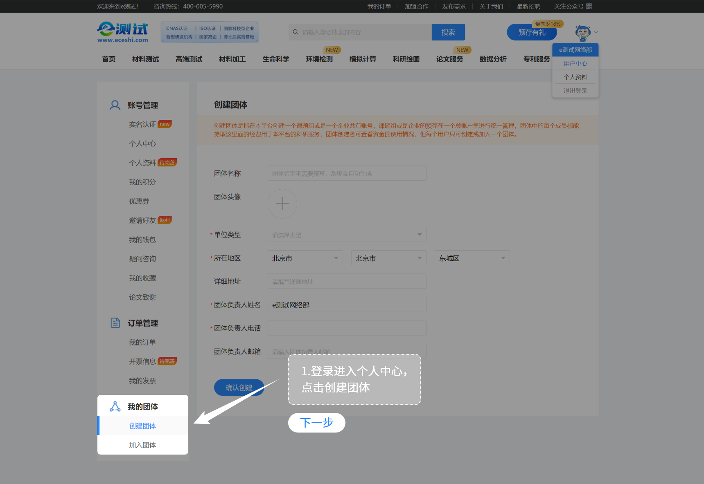The width and height of the screenshot is (704, 484).
Task: Select 退出登录 to log out
Action: [575, 90]
